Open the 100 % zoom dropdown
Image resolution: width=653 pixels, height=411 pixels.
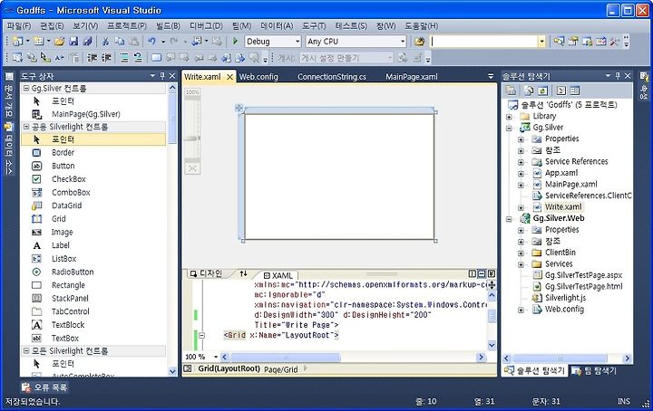pyautogui.click(x=216, y=357)
